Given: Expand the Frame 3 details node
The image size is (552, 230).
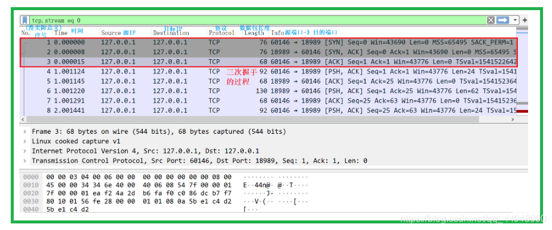Looking at the screenshot, I should pyautogui.click(x=24, y=132).
